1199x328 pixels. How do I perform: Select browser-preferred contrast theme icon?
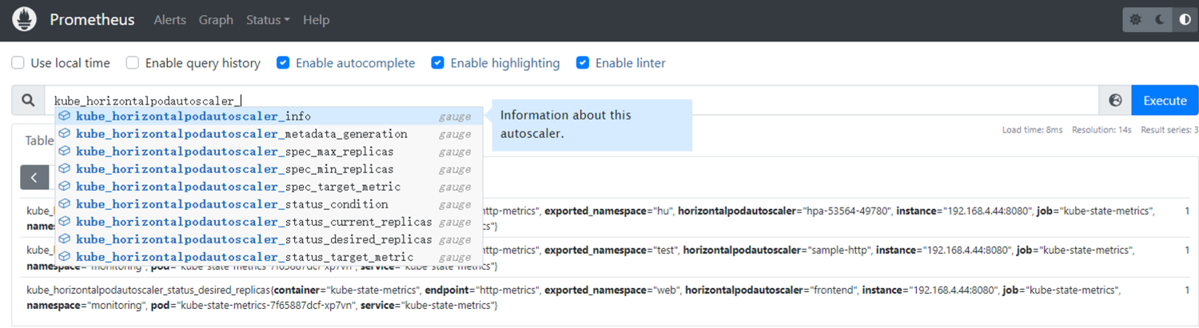tap(1185, 20)
